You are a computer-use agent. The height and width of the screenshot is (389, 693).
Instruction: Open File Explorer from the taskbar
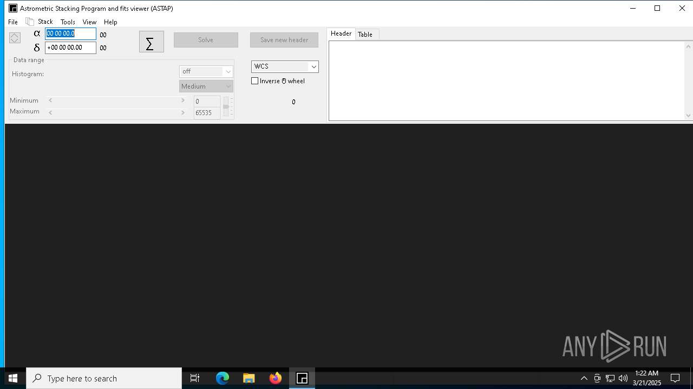249,378
